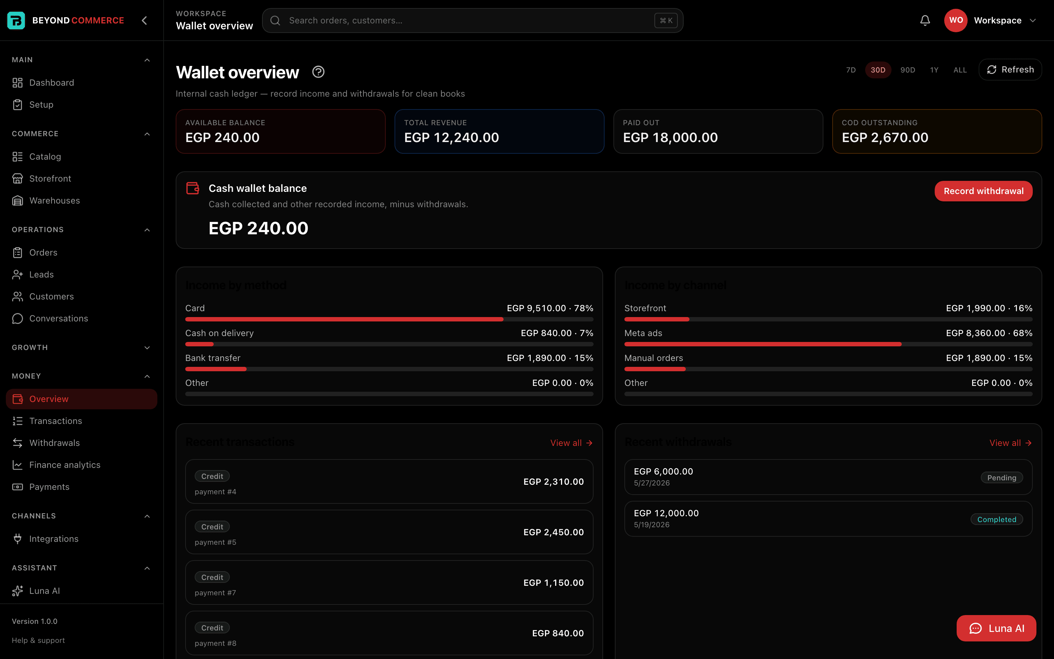
Task: Switch to the 90D time range
Action: click(x=908, y=70)
